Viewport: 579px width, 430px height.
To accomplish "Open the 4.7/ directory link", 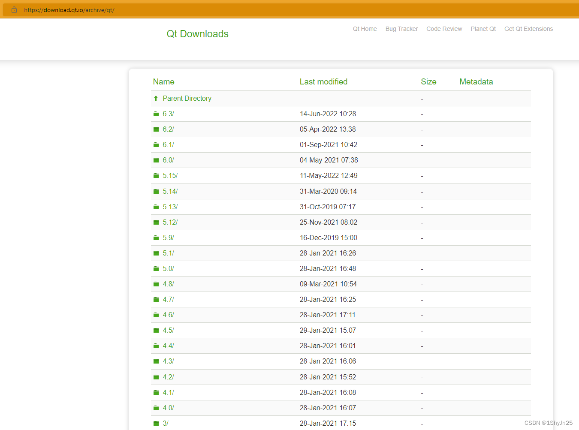I will 168,299.
